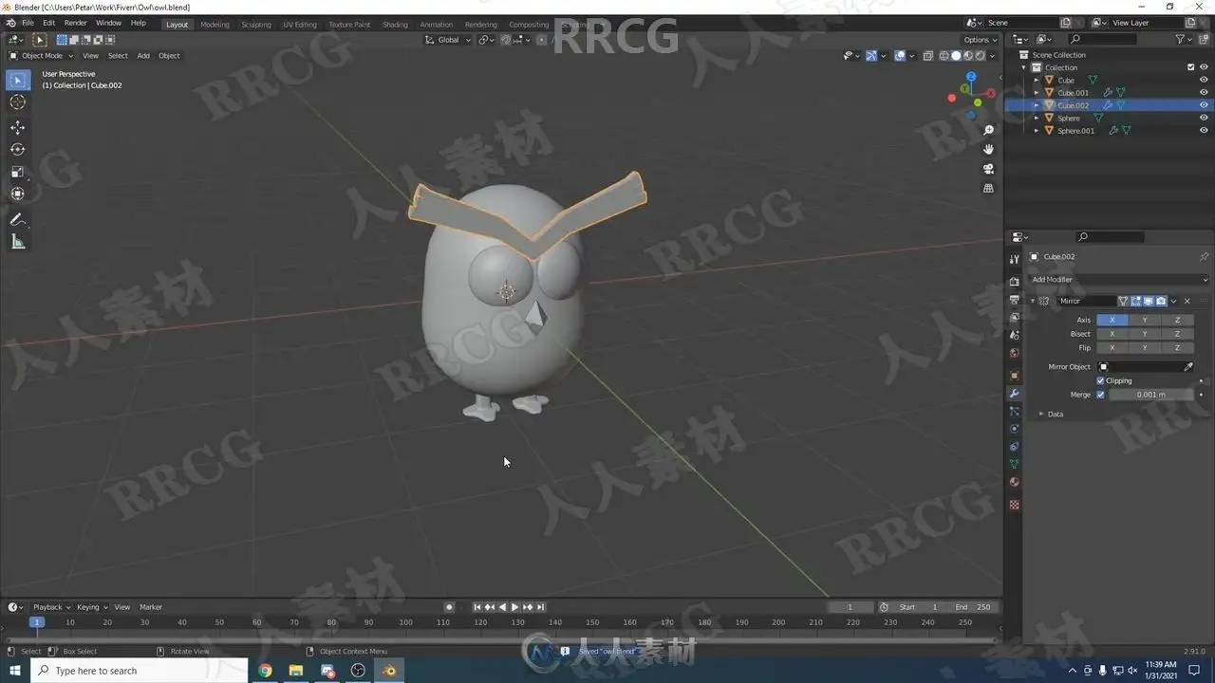1215x683 pixels.
Task: Hide Sphere.001 in the outliner
Action: 1204,131
